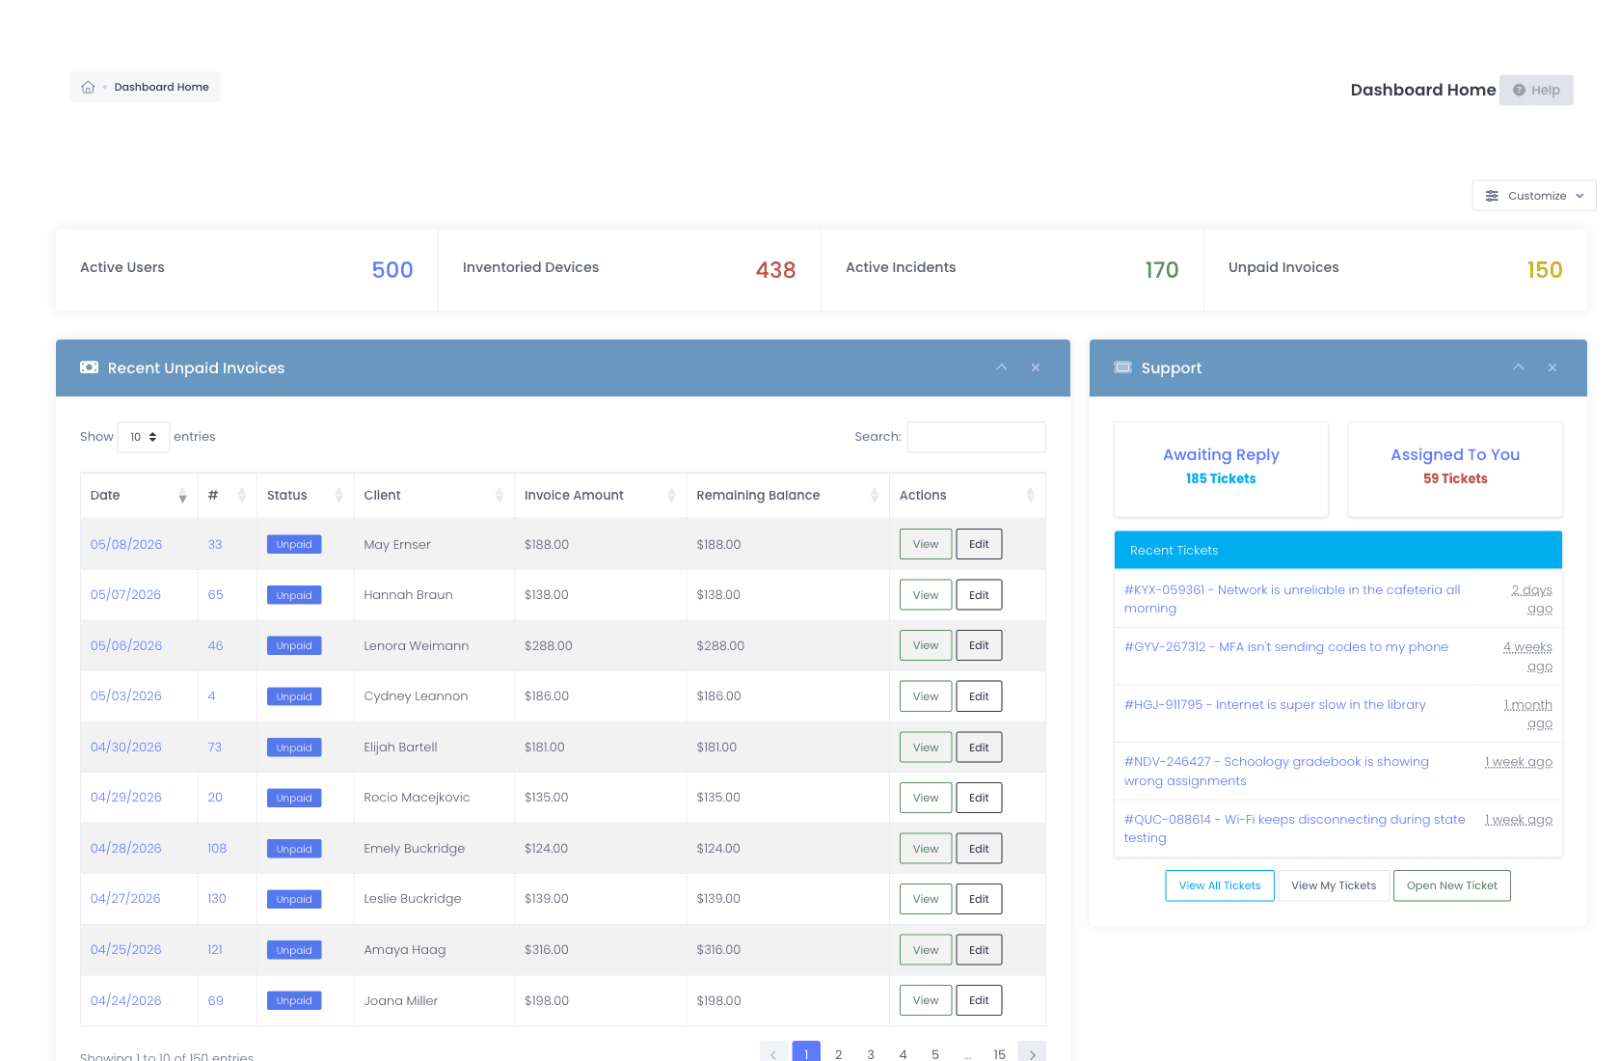Open Awaiting Reply tickets card
1620x1061 pixels.
pos(1221,469)
